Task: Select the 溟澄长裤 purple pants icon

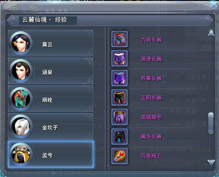Action: pos(119,58)
